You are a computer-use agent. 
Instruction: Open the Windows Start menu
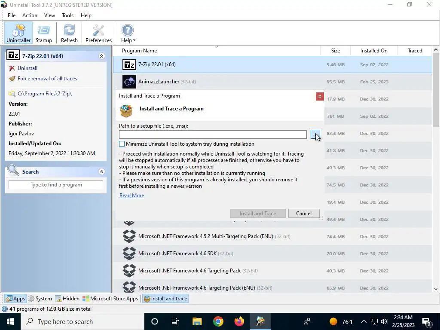(10, 321)
